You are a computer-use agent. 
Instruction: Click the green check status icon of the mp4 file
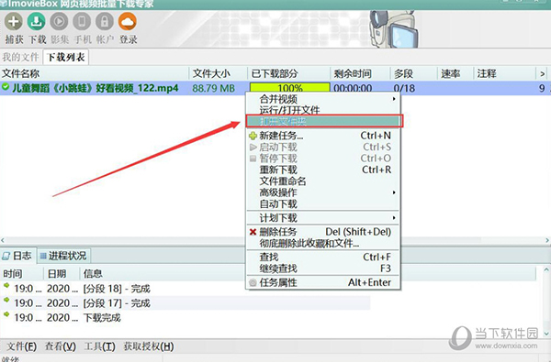[6, 86]
